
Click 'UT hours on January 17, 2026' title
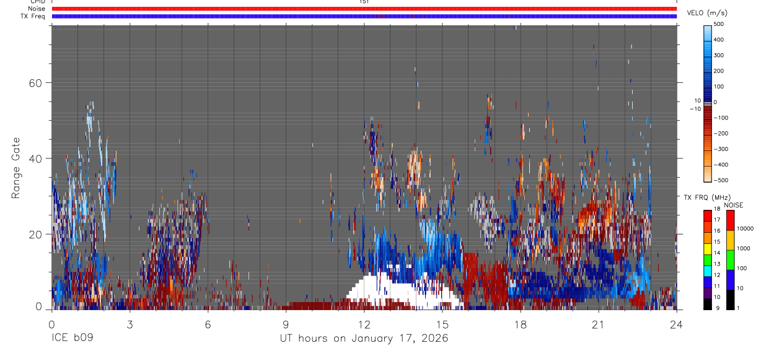click(364, 339)
